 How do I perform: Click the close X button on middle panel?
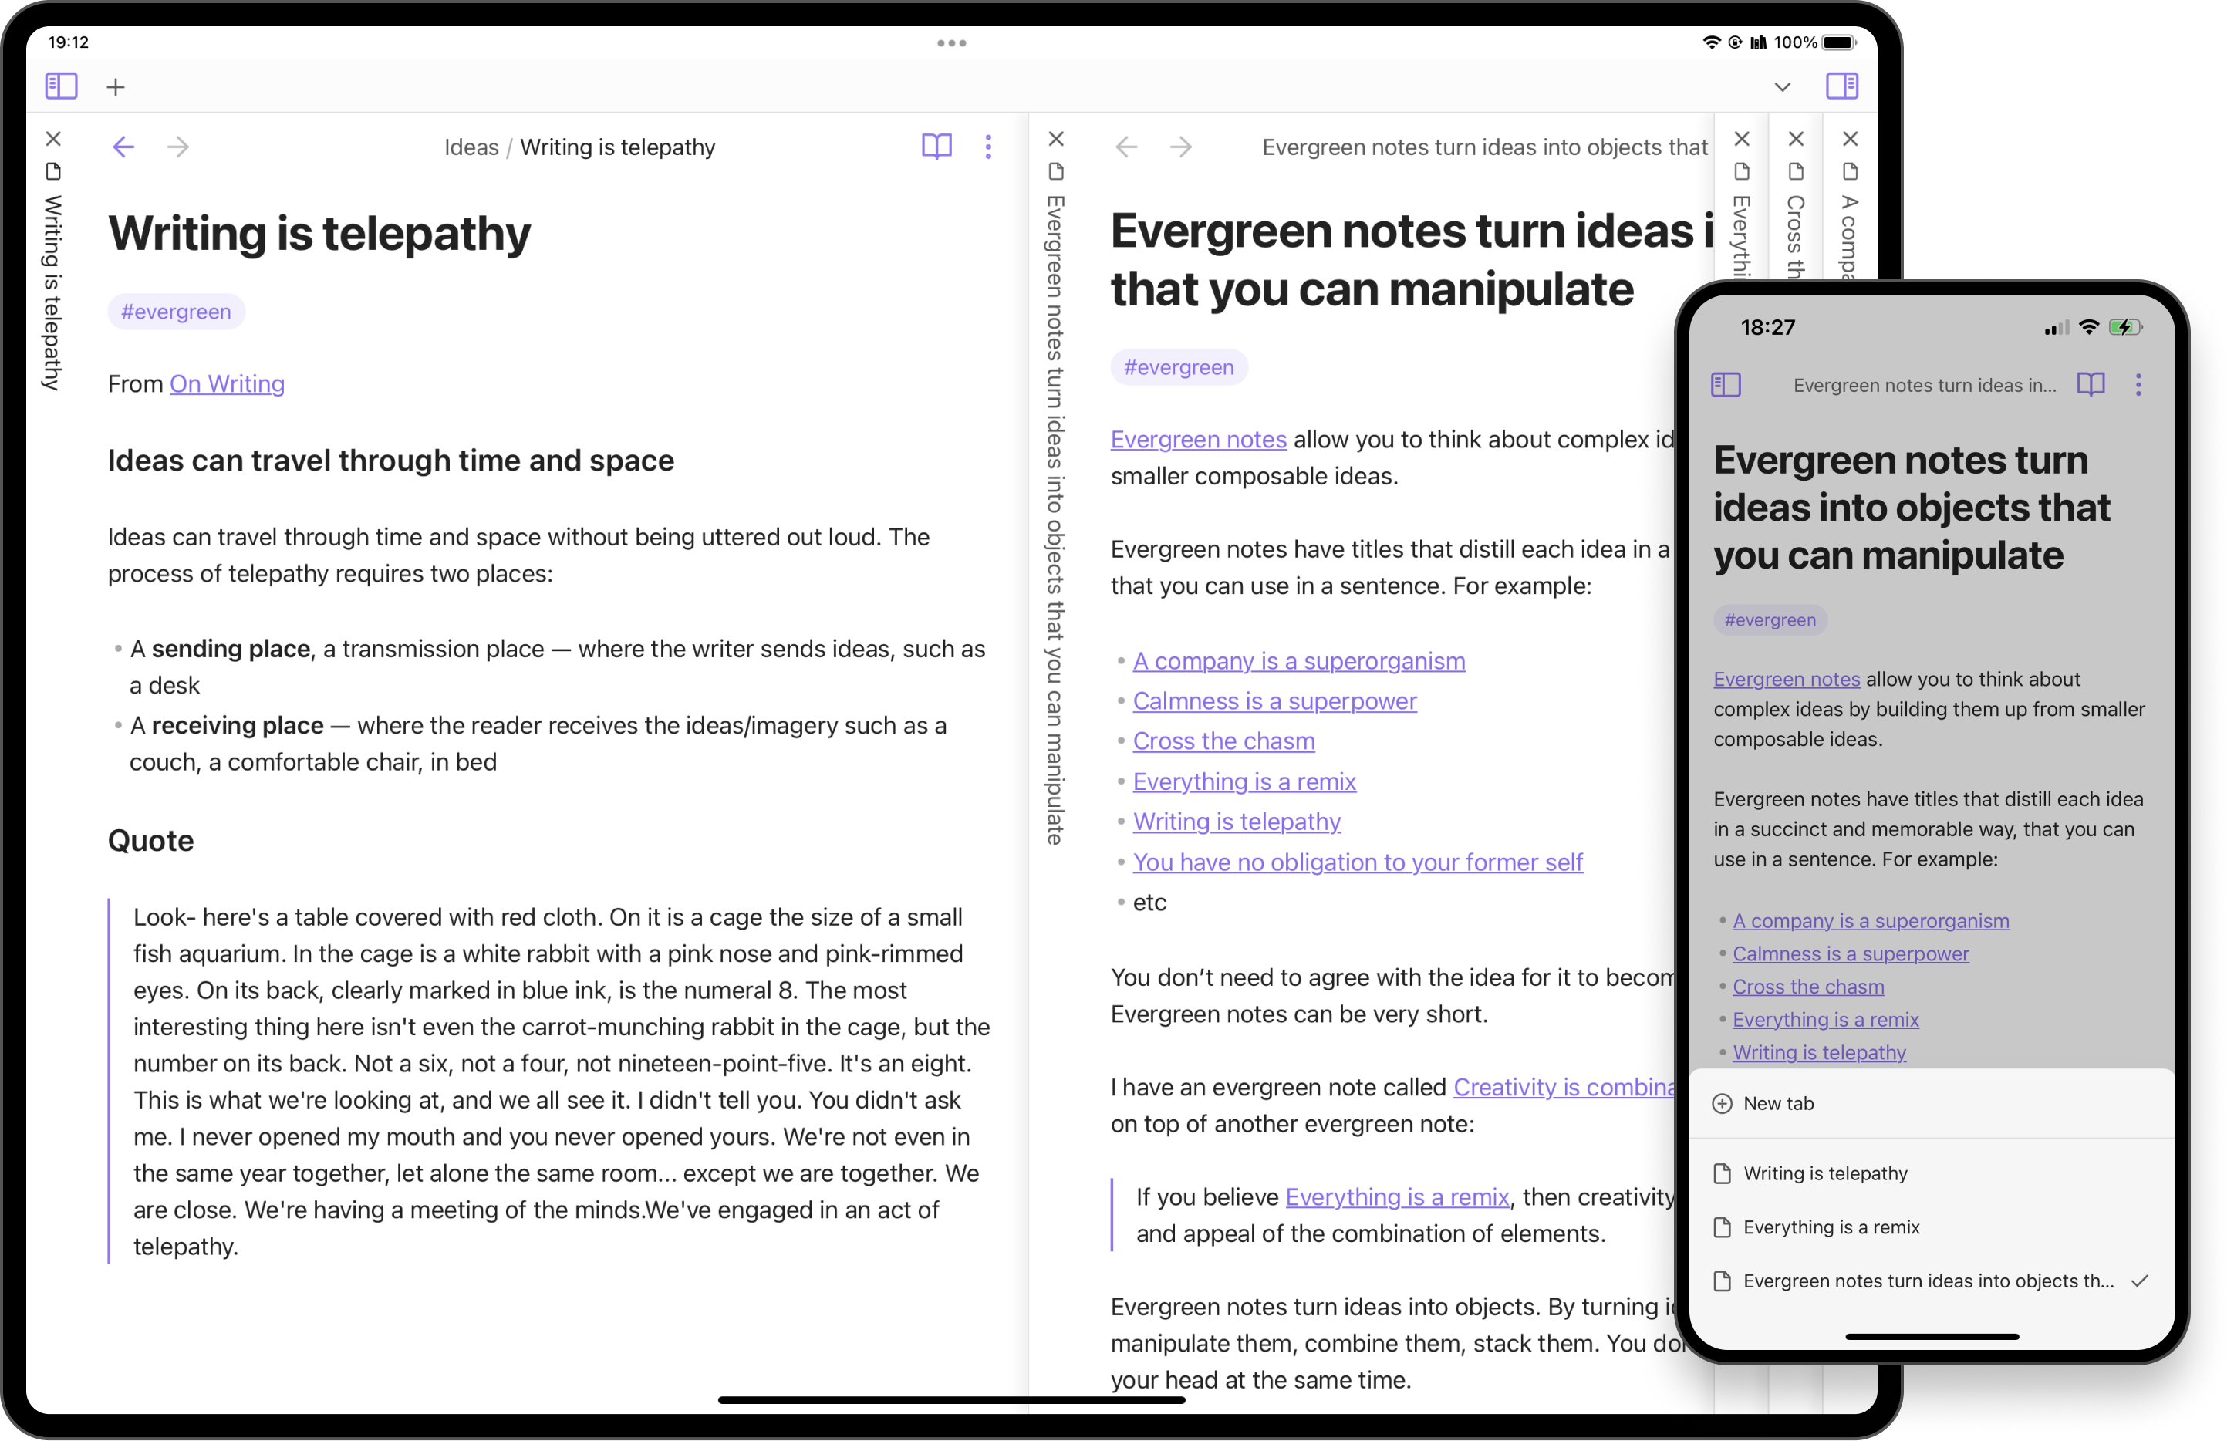(x=1055, y=138)
